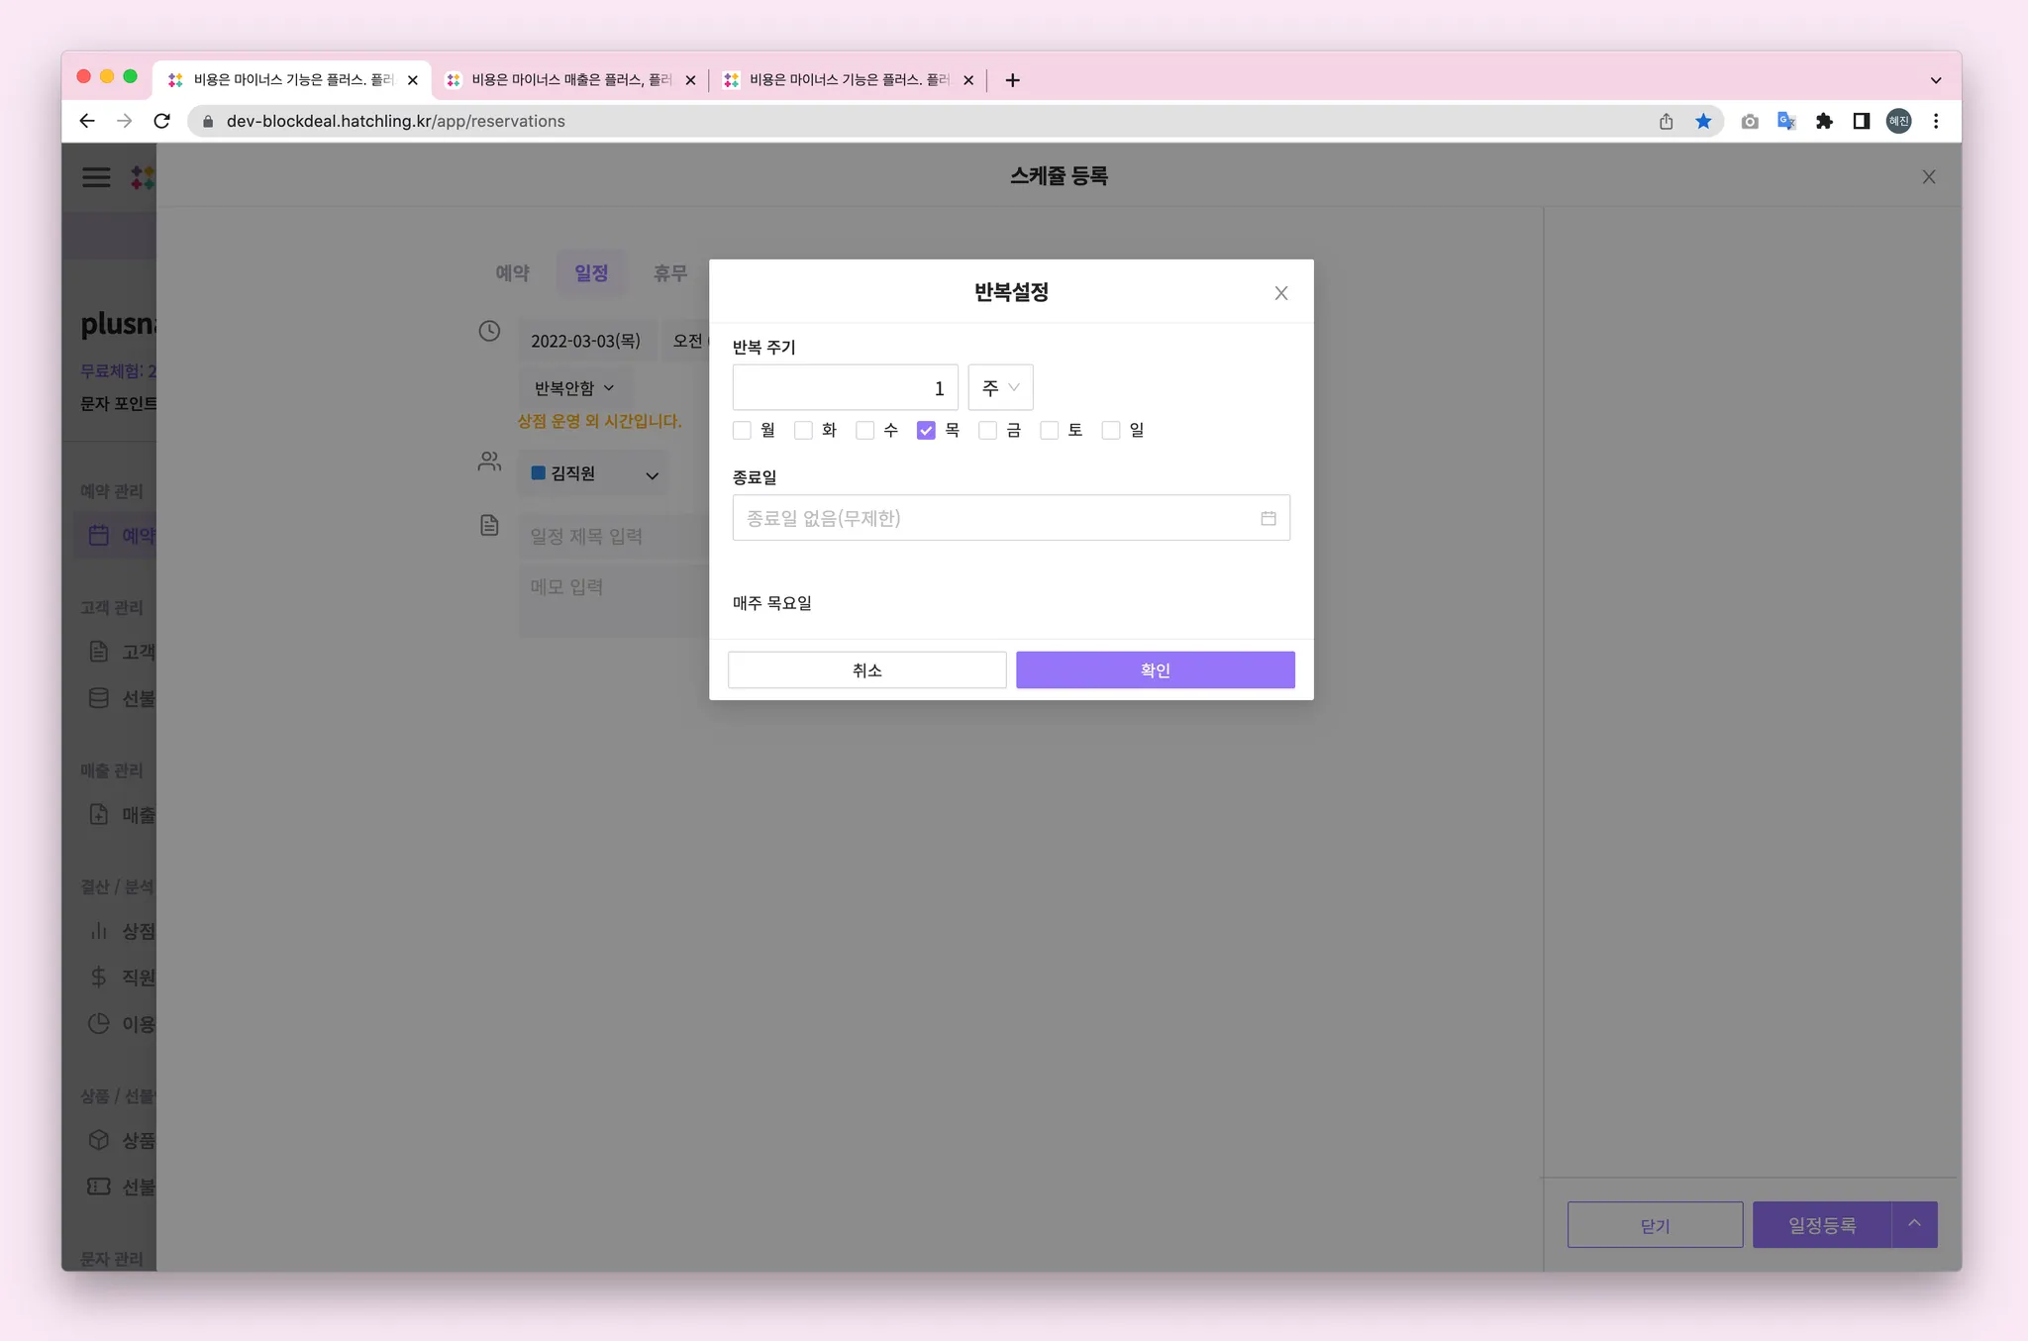Screen dimensions: 2028x1341
Task: Click the browser reload icon
Action: tap(162, 121)
